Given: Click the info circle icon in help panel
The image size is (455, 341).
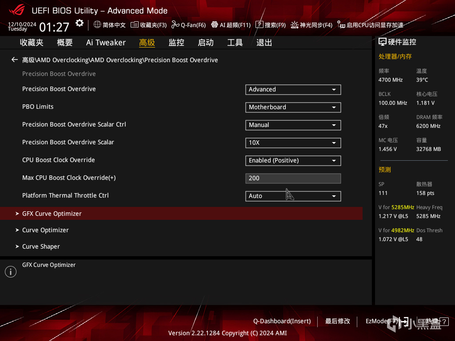Looking at the screenshot, I should (x=11, y=272).
